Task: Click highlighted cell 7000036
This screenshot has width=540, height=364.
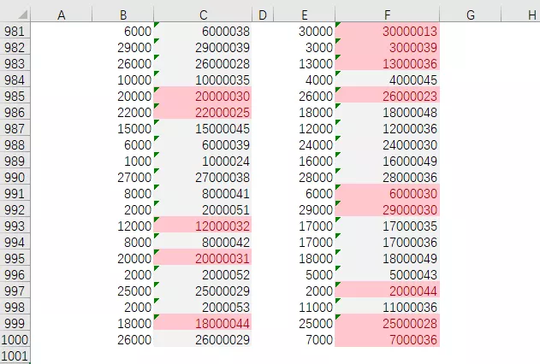Action: point(387,339)
